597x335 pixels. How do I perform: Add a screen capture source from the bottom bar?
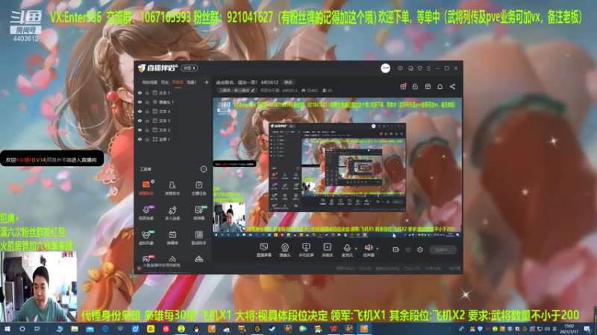pyautogui.click(x=263, y=250)
